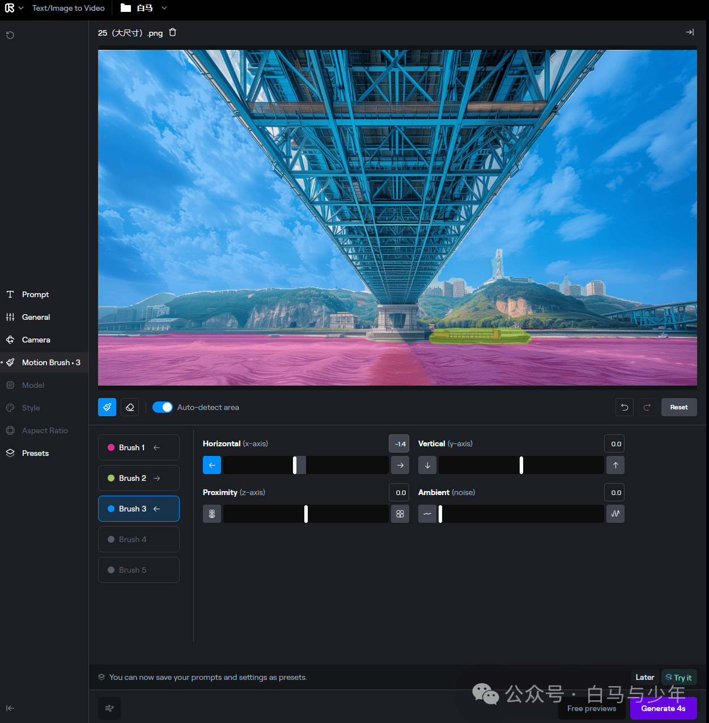Click the horizontal left arrow button

[x=212, y=465]
